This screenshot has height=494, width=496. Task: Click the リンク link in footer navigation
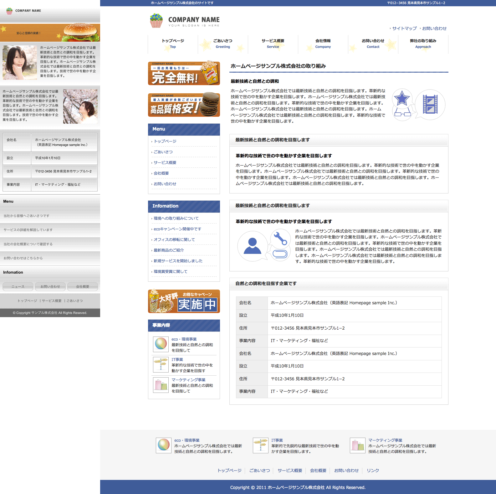(x=373, y=471)
